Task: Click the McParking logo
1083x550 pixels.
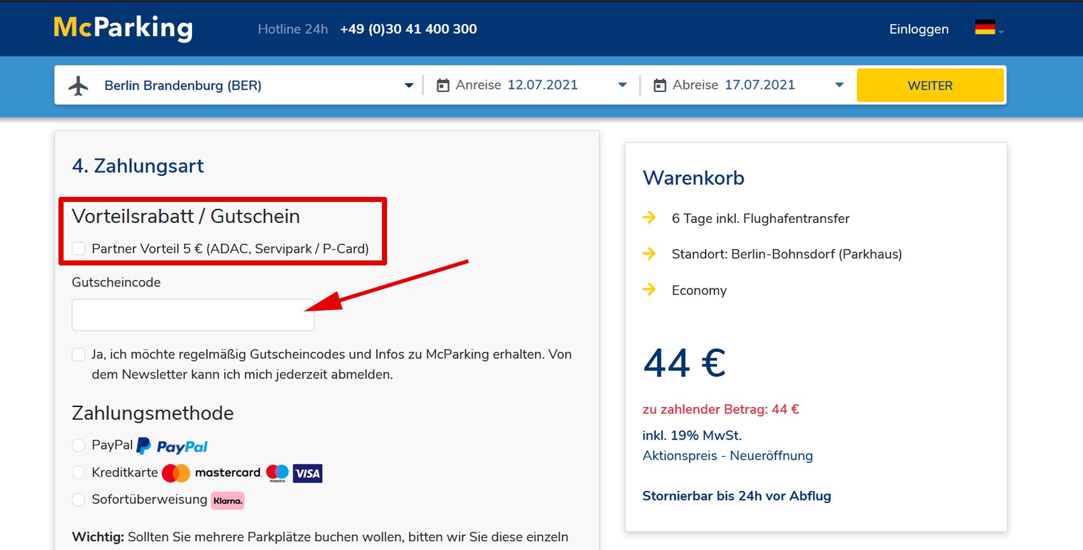Action: coord(123,28)
